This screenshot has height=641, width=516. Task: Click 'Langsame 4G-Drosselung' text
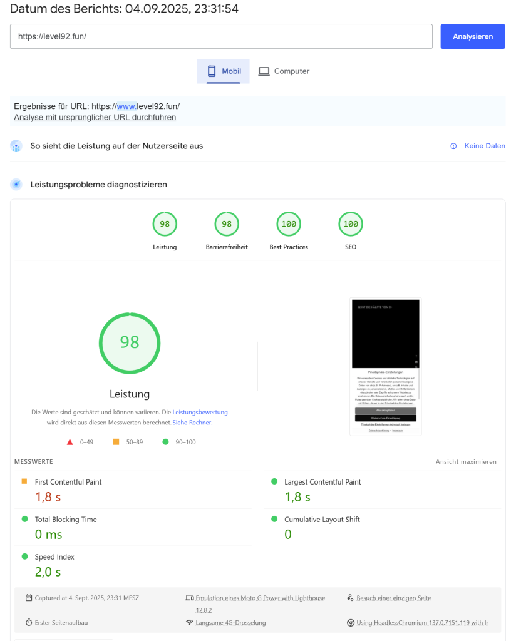click(x=230, y=623)
